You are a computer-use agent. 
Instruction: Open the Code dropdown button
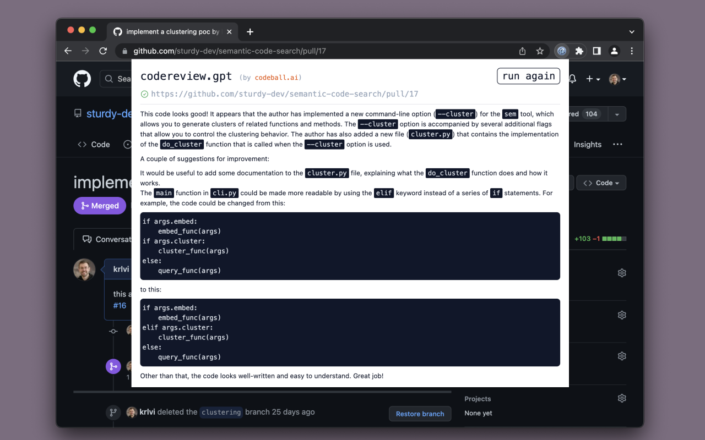[601, 182]
